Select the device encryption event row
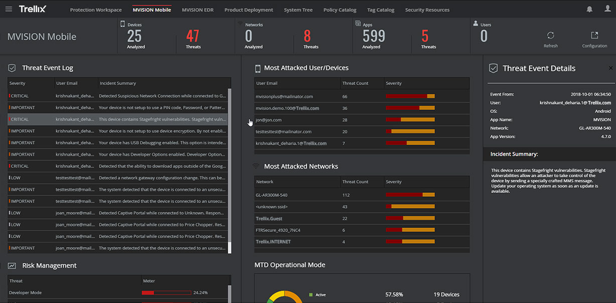 click(x=117, y=131)
